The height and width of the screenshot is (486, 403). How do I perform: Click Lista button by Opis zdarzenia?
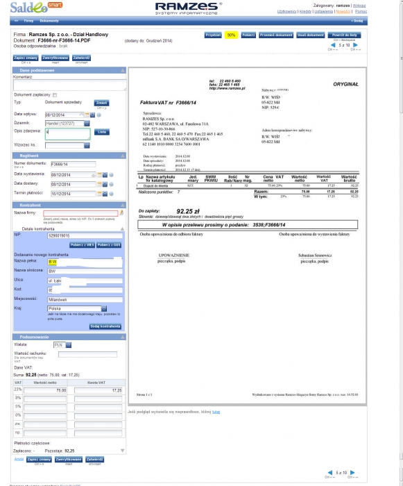(102, 132)
